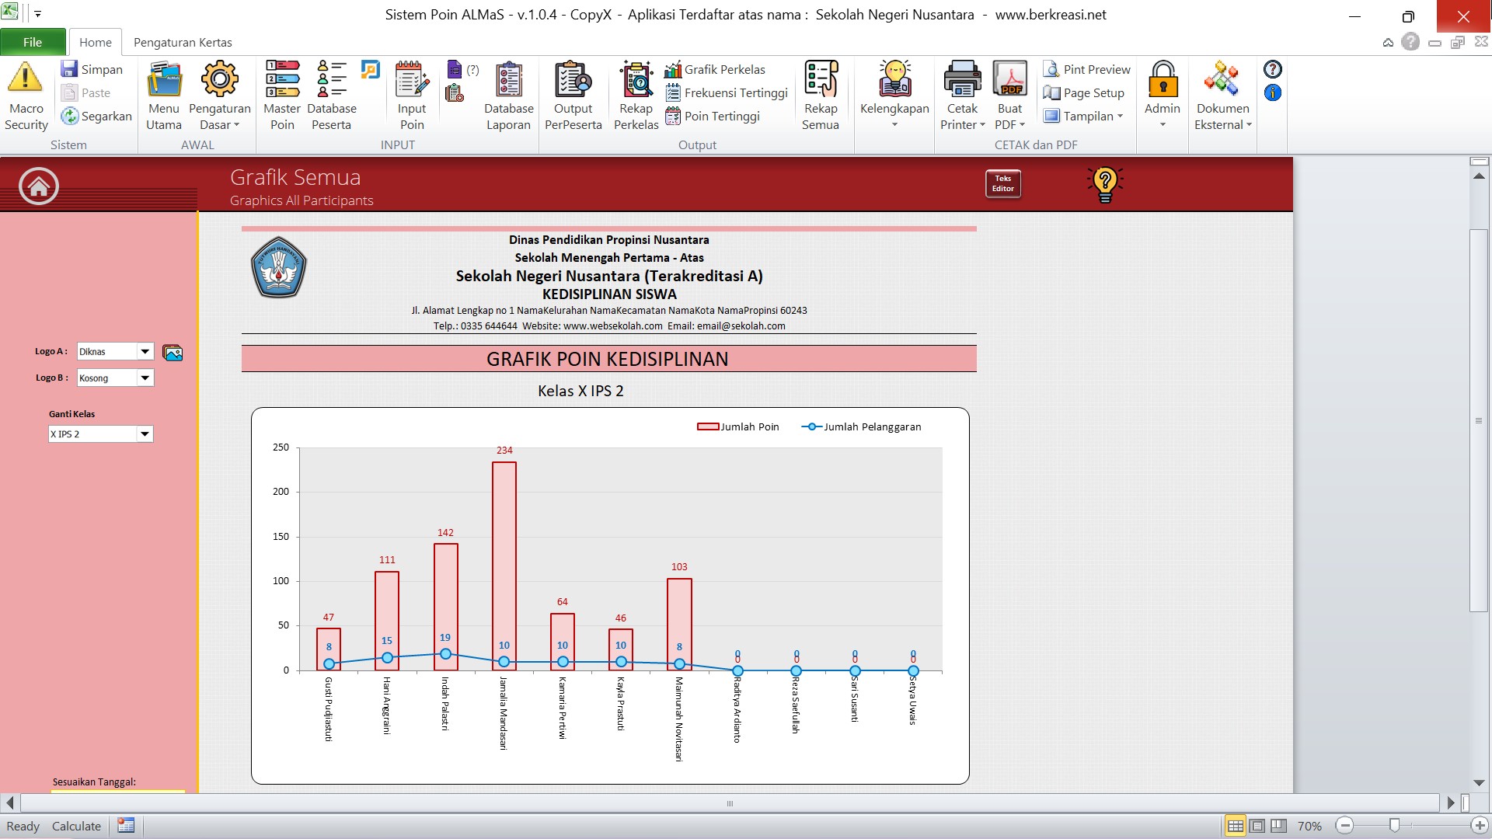Open the File tab
The image size is (1492, 839).
coord(33,42)
